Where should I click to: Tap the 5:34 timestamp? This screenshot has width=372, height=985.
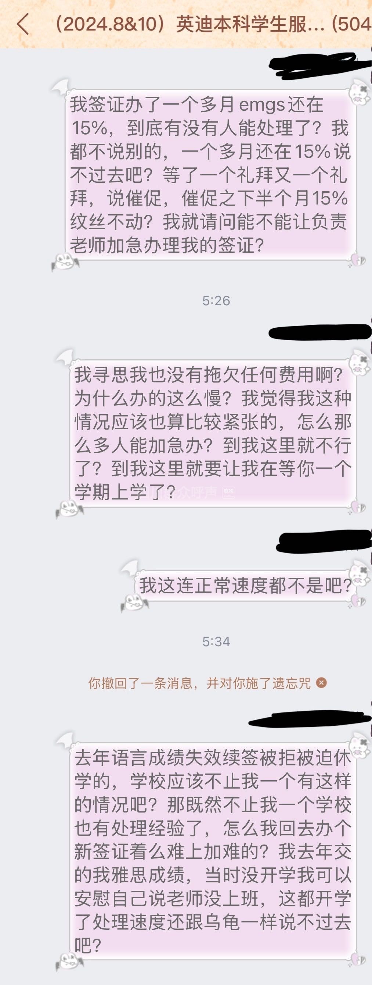(x=216, y=641)
